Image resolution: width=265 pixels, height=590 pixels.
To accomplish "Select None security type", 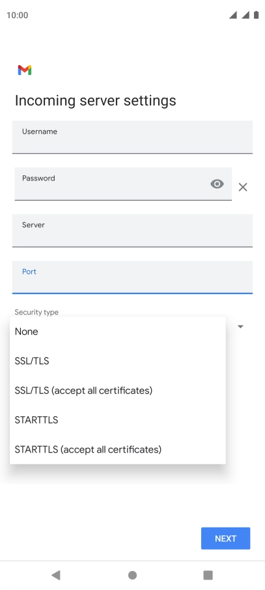I will click(x=117, y=331).
